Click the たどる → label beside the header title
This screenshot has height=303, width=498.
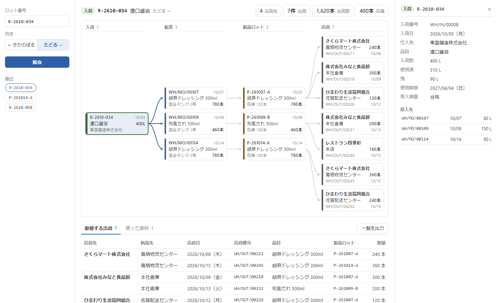pyautogui.click(x=162, y=11)
